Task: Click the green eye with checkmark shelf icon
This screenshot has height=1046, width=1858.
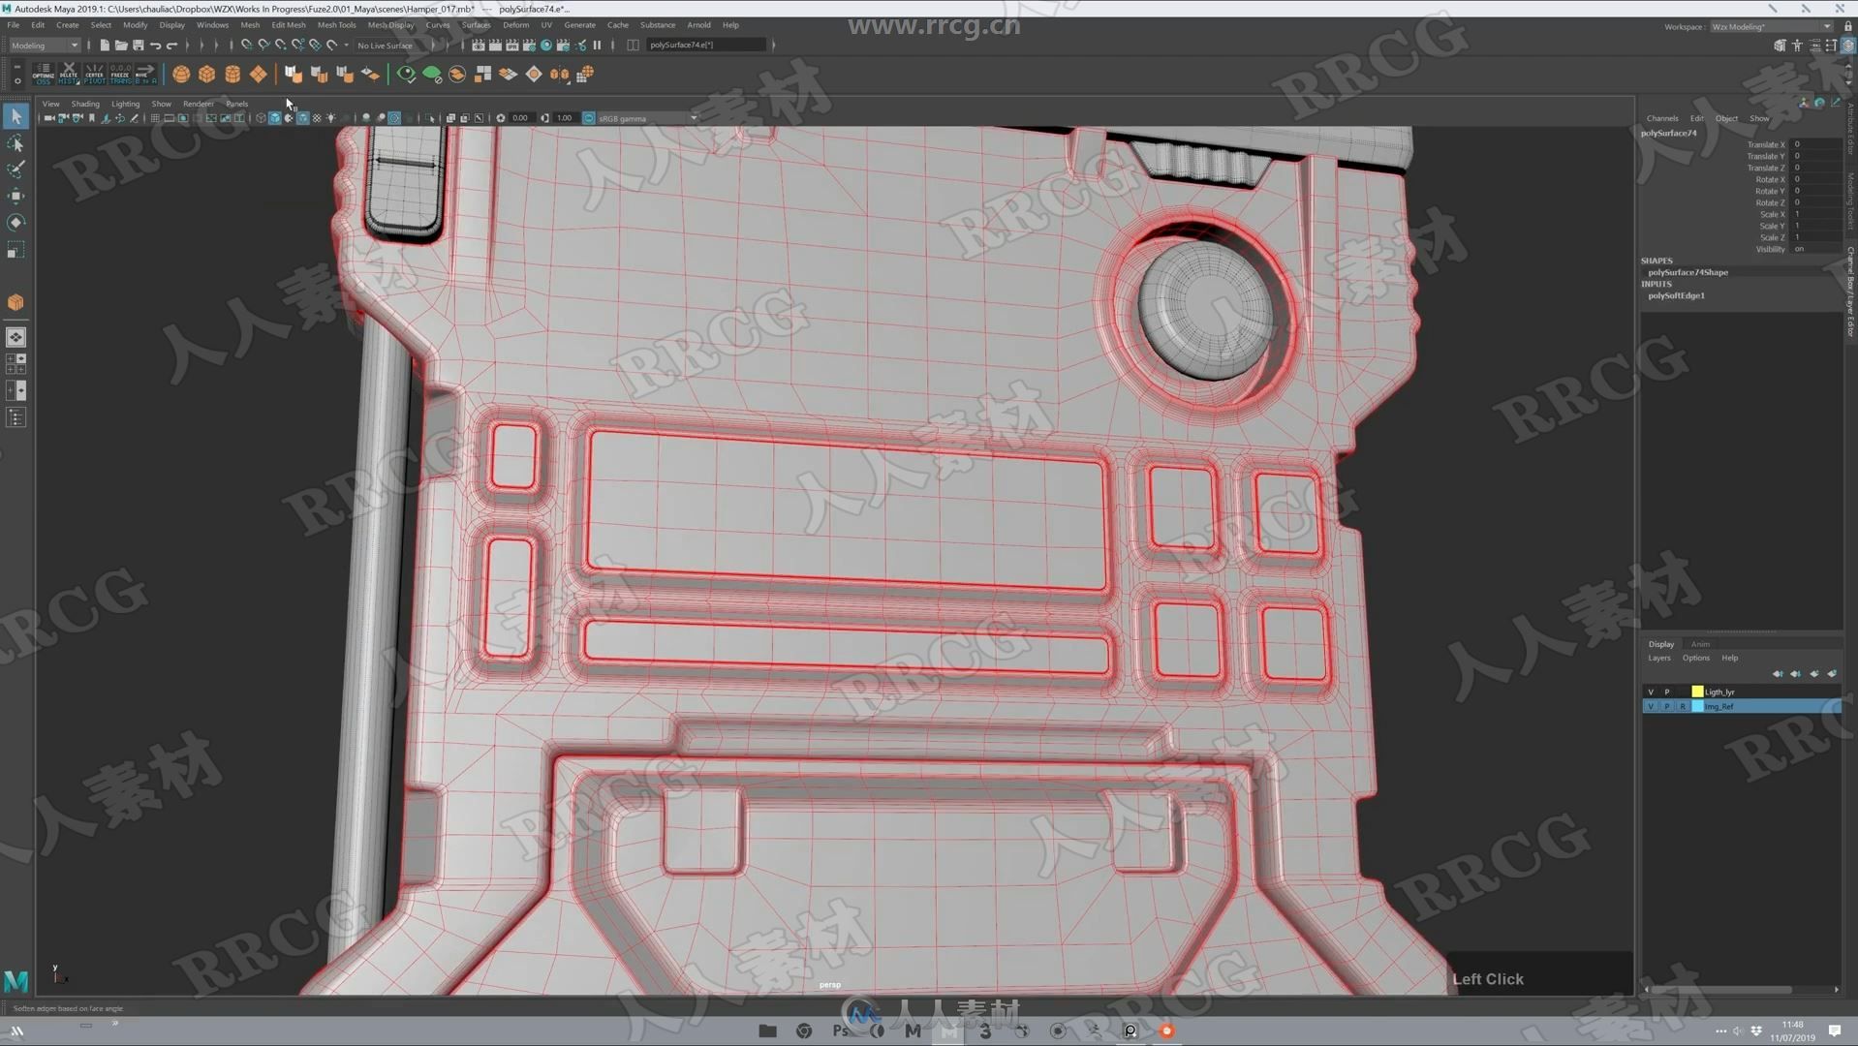Action: coord(406,74)
